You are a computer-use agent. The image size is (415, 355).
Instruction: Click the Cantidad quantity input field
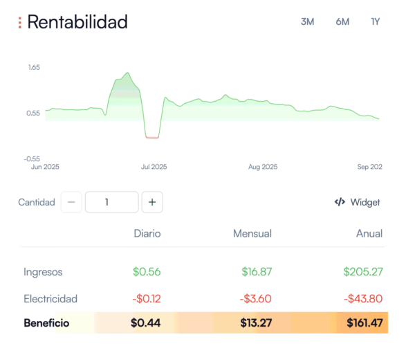pyautogui.click(x=111, y=202)
